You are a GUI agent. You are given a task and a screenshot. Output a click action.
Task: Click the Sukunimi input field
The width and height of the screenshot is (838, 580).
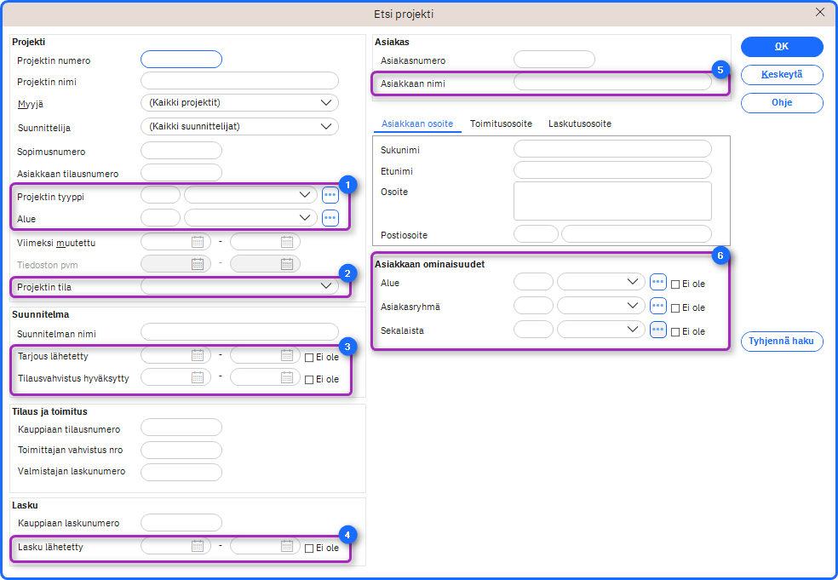coord(612,148)
